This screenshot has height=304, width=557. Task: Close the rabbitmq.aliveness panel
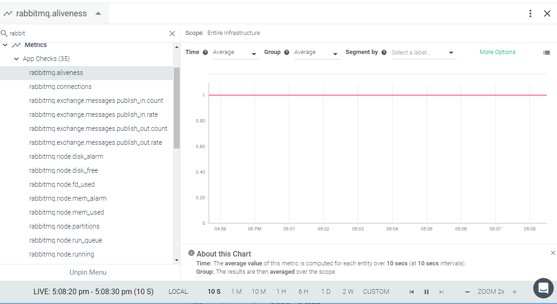547,14
